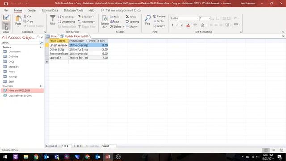
Task: Open Selection filter dropdown
Action: [86, 17]
